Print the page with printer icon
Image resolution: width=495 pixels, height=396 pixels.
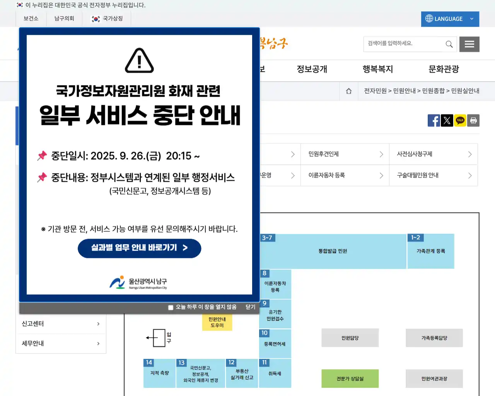tap(473, 120)
